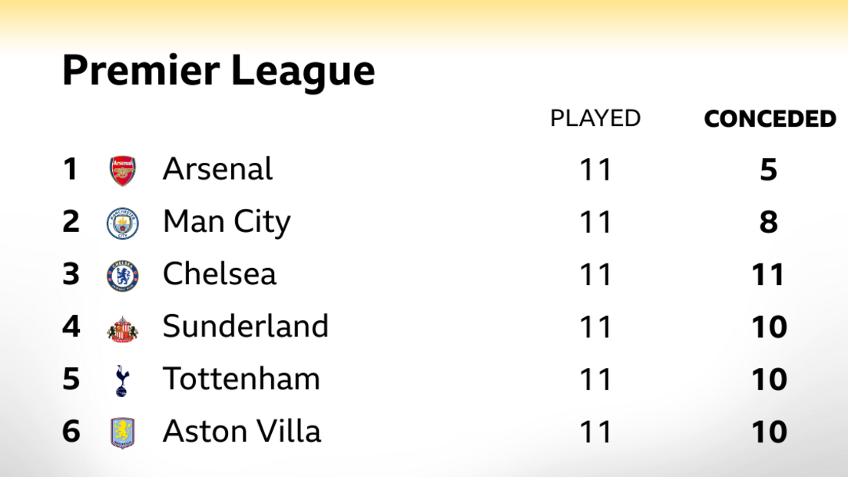Click the Chelsea club crest
The width and height of the screenshot is (848, 477).
123,275
